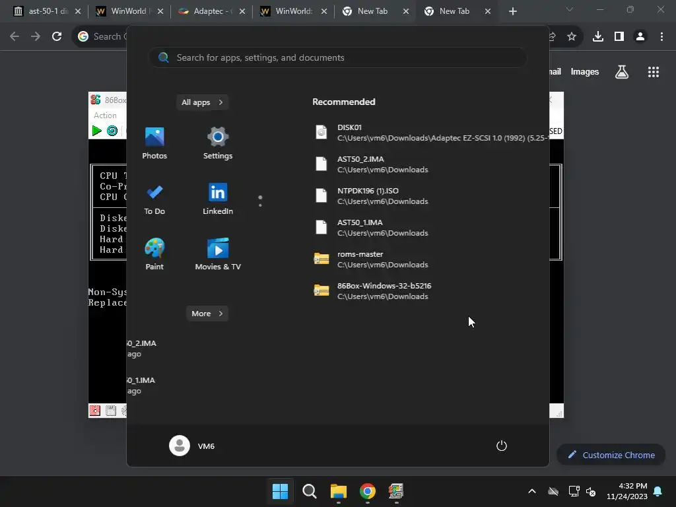Open a new Chrome tab with plus
676x507 pixels.
tap(512, 11)
